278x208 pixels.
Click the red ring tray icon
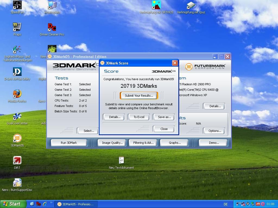tap(263, 204)
